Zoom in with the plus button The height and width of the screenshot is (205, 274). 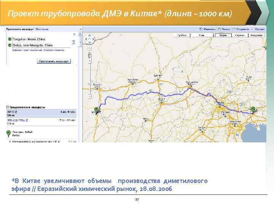90,61
